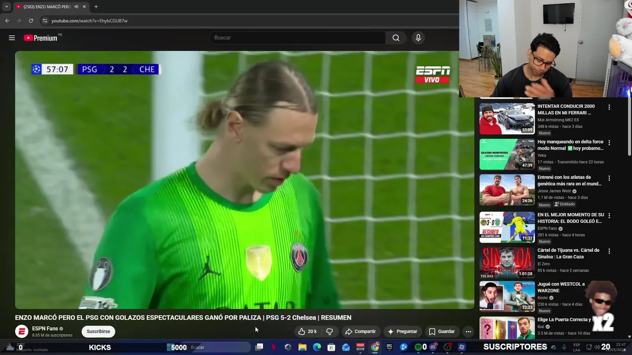Open Microsoft Store from the taskbar
632x355 pixels.
click(x=331, y=347)
